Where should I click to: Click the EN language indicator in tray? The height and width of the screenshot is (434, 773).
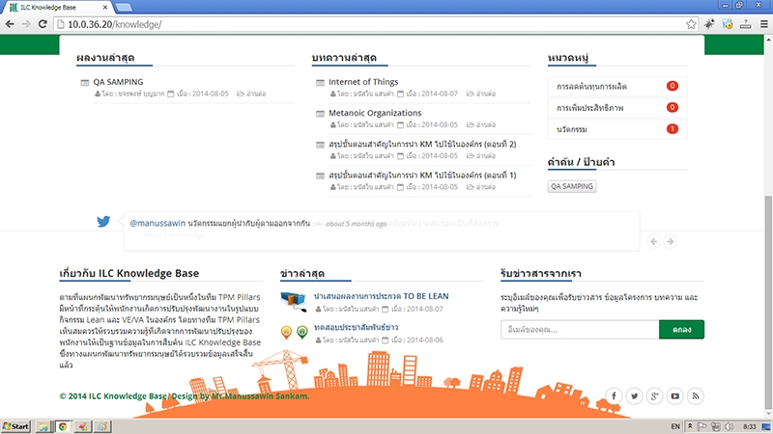(x=675, y=426)
